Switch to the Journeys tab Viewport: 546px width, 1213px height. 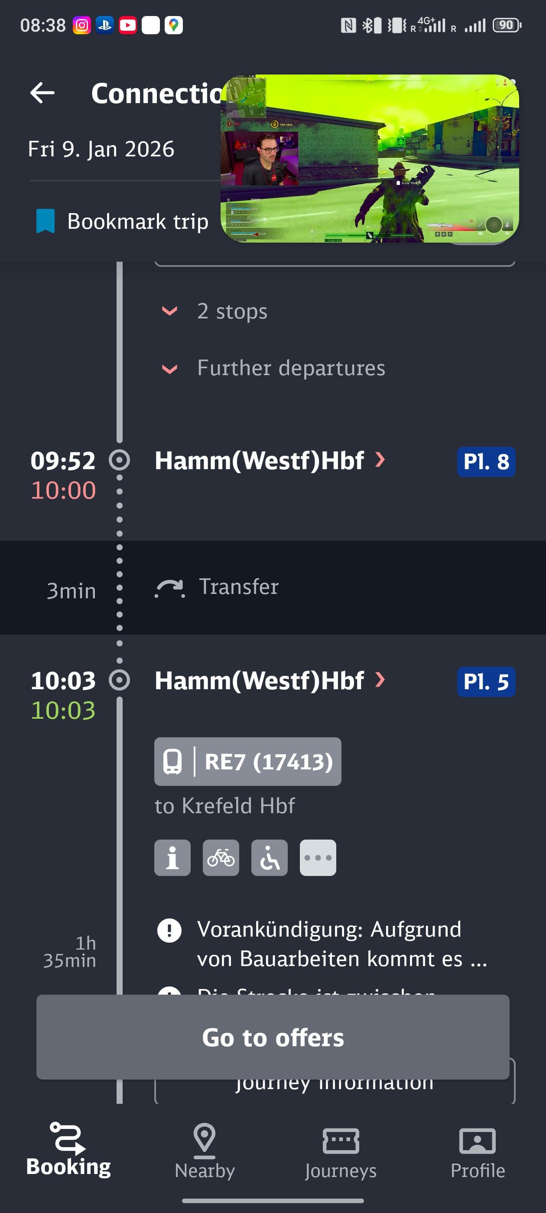pyautogui.click(x=341, y=1151)
